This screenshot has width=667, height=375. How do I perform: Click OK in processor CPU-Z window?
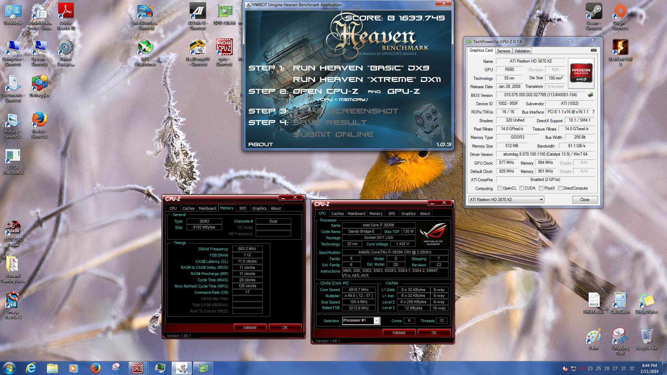point(434,333)
